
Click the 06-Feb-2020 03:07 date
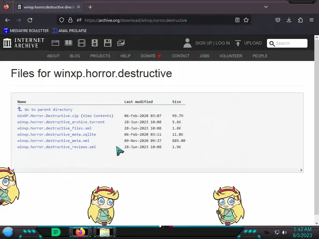point(143,116)
